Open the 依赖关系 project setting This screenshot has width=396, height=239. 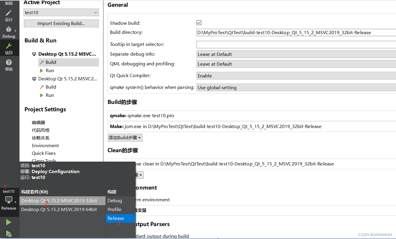41,138
